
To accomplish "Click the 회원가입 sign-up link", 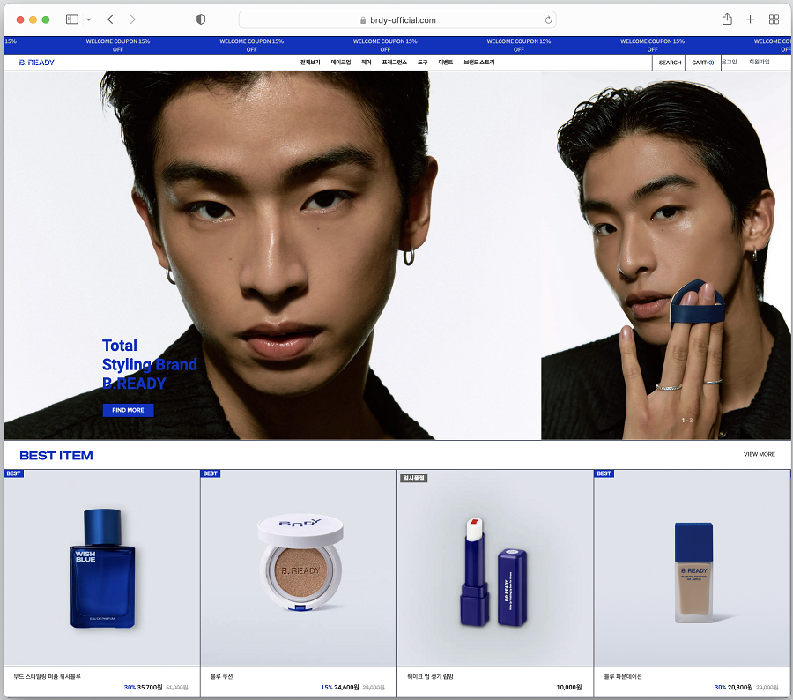I will (760, 62).
